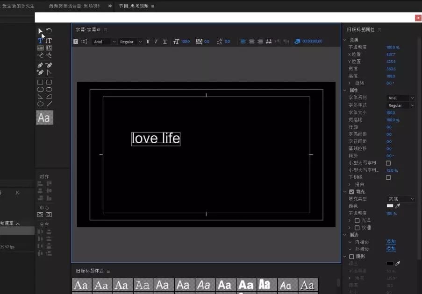
Task: Open the 旧版标题样式 panel menu
Action: click(x=108, y=271)
